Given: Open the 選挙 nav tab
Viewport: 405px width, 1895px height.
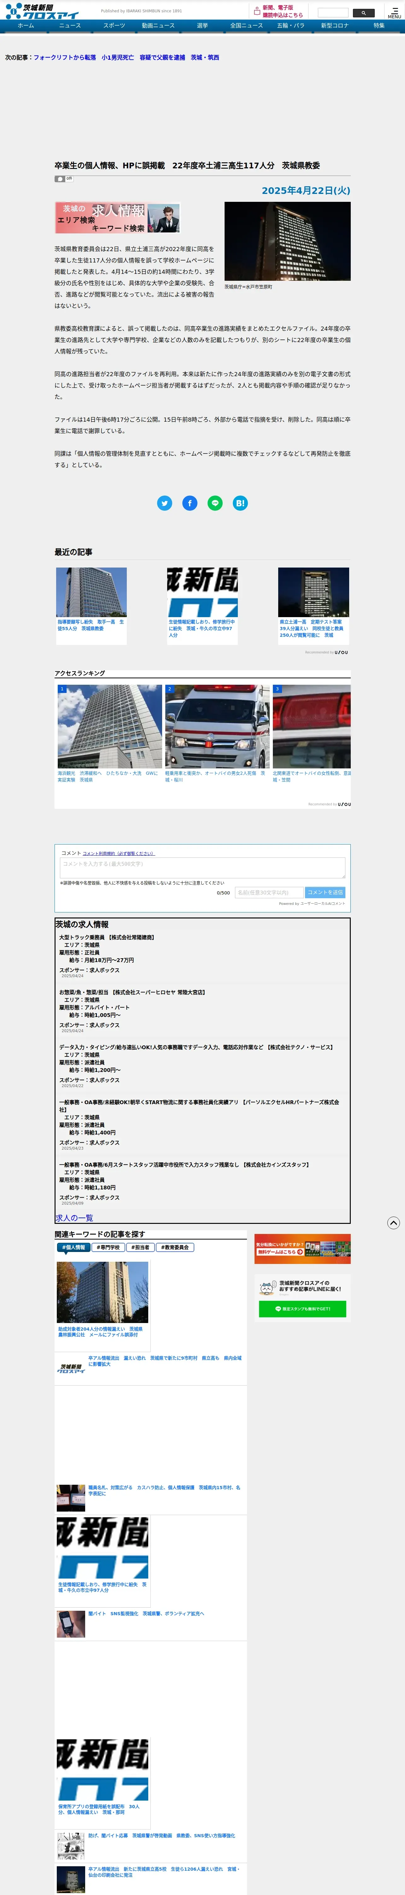Looking at the screenshot, I should pyautogui.click(x=202, y=26).
